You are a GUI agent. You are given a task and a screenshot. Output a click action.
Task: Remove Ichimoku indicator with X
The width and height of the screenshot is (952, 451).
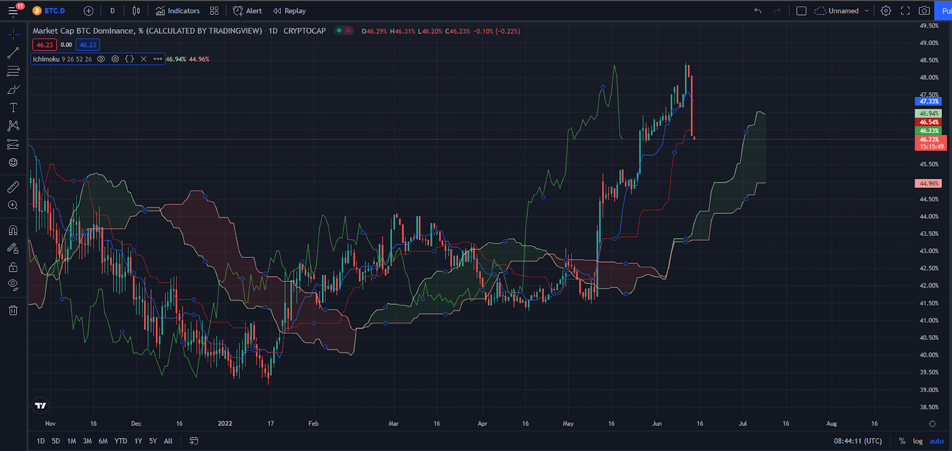click(x=143, y=59)
